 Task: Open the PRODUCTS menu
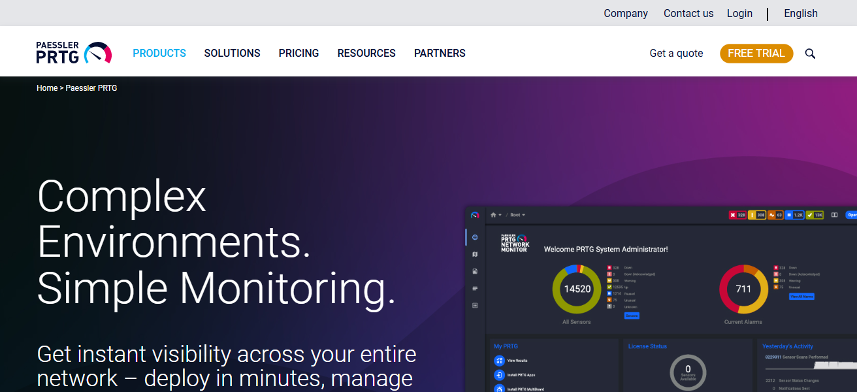click(159, 54)
